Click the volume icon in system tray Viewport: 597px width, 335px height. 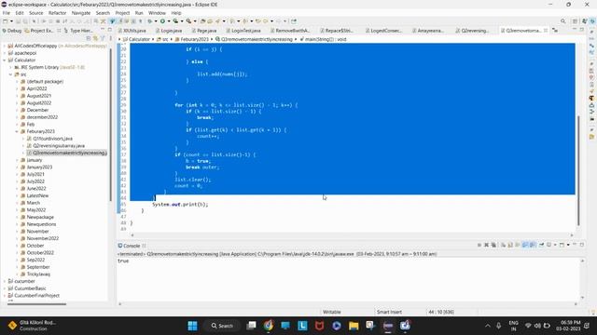537,326
